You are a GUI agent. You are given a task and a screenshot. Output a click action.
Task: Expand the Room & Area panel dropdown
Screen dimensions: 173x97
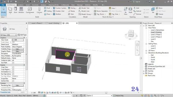click(x=108, y=17)
